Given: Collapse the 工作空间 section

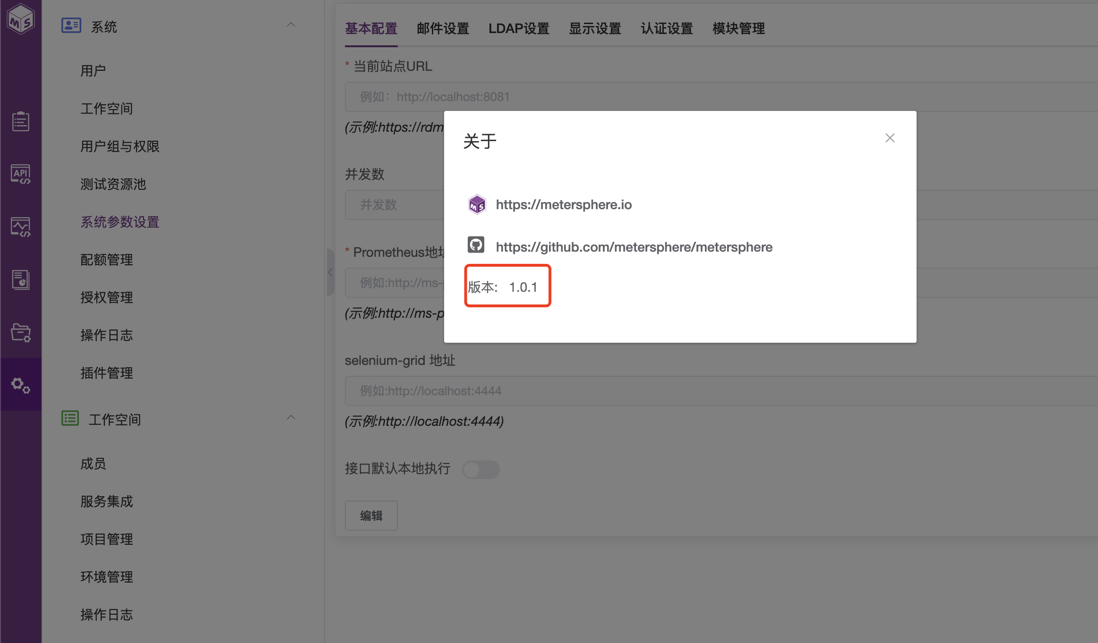Looking at the screenshot, I should pos(291,417).
